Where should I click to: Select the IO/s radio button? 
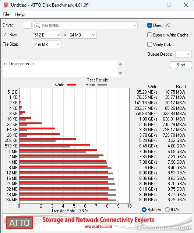pos(167,209)
